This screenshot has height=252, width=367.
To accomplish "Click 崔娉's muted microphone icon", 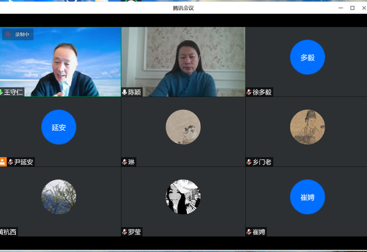I will (x=249, y=232).
